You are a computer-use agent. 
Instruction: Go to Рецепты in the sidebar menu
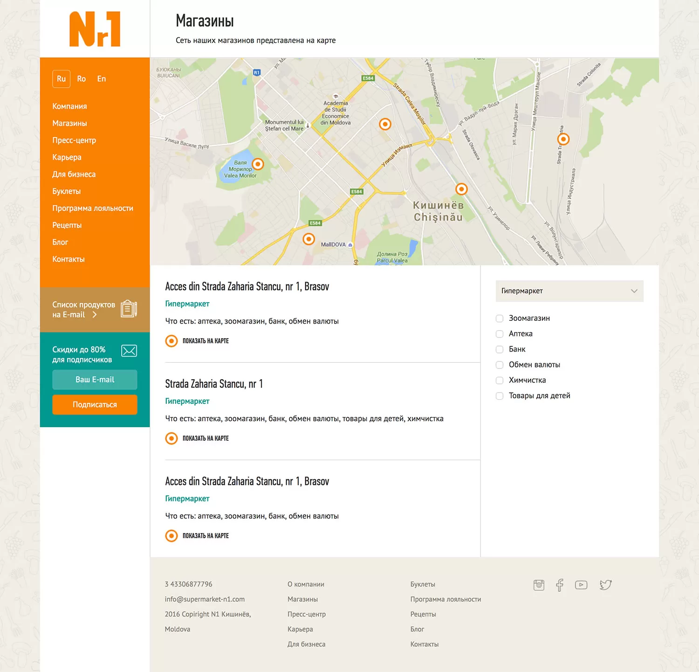pyautogui.click(x=67, y=225)
